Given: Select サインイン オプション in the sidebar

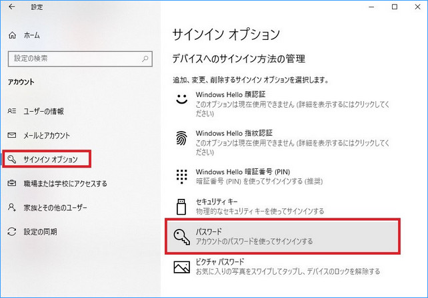Looking at the screenshot, I should click(50, 159).
